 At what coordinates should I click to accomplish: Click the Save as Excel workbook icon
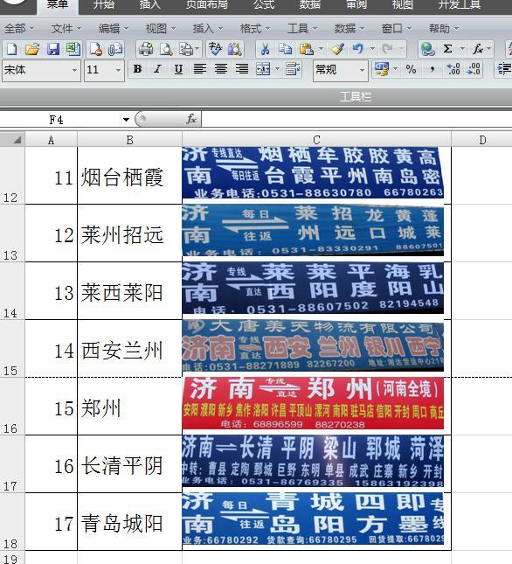click(x=73, y=49)
